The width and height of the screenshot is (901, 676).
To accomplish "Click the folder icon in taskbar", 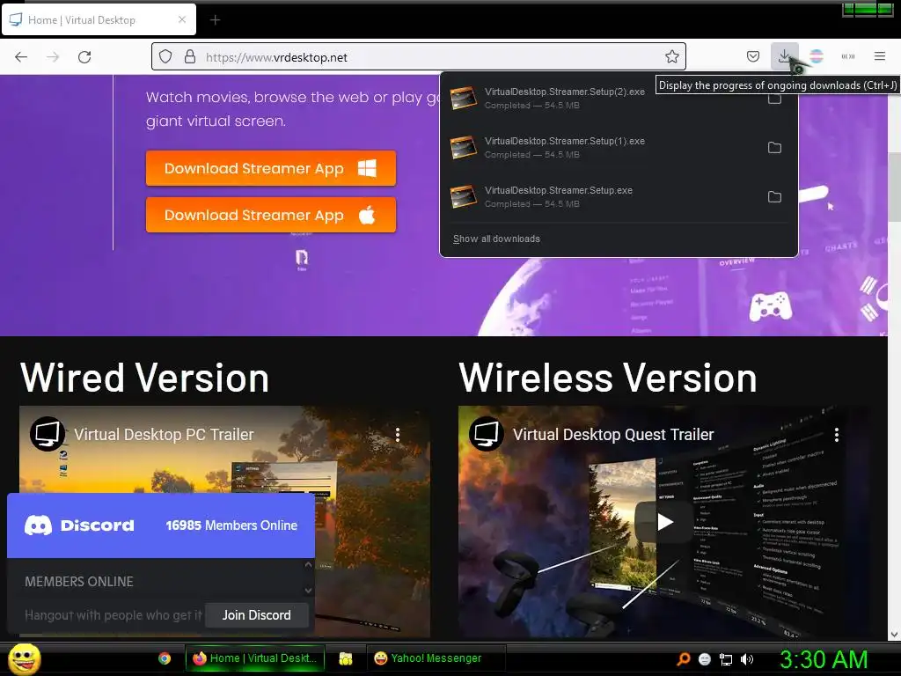I will coord(345,658).
